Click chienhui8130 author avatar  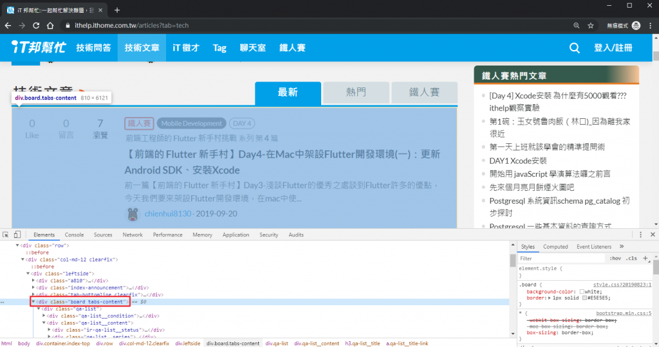(x=133, y=214)
